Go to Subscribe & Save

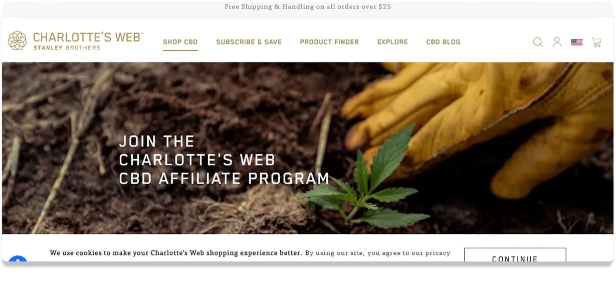[249, 42]
